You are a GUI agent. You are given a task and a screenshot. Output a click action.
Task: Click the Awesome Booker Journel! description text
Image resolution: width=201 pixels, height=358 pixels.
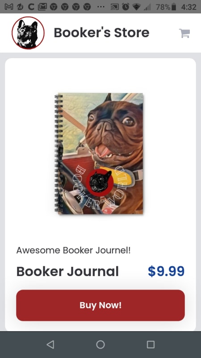click(x=74, y=250)
